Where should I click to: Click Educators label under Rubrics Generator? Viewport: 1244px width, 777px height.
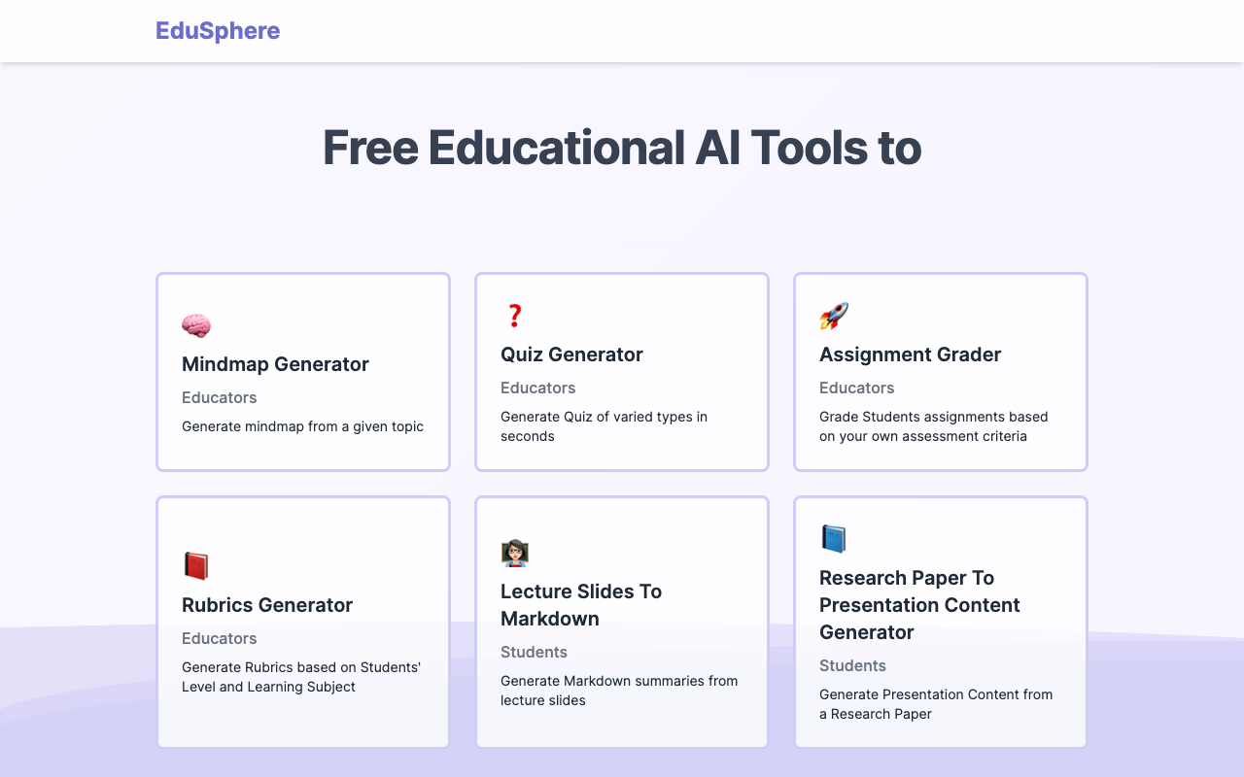pos(220,638)
